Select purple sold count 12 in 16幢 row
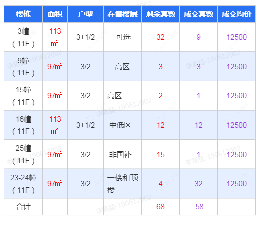The width and height of the screenshot is (262, 225). (198, 125)
